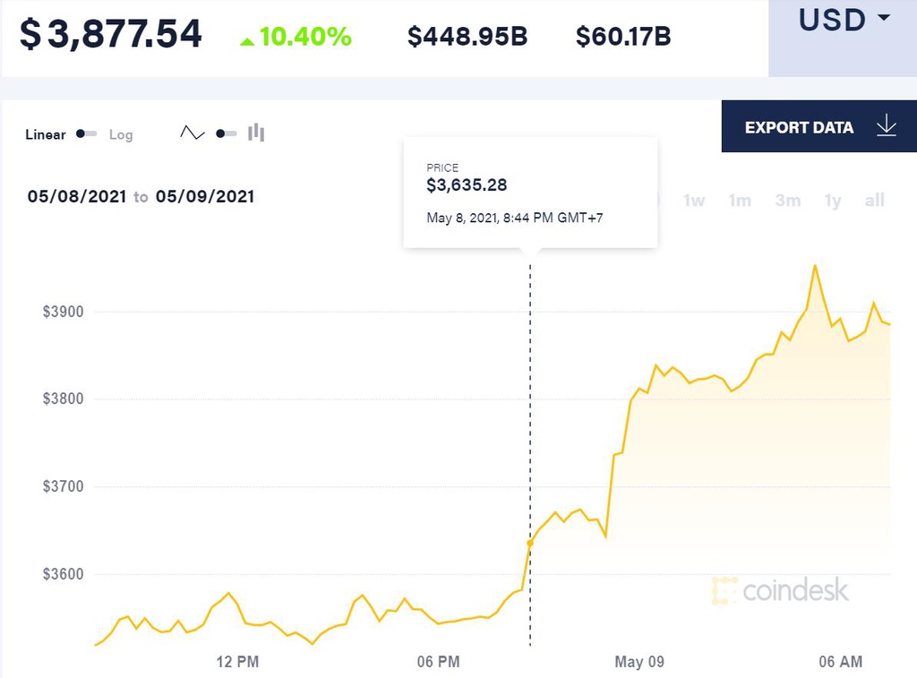This screenshot has width=917, height=678.
Task: Toggle line versus candlestick chart switch
Action: (226, 134)
